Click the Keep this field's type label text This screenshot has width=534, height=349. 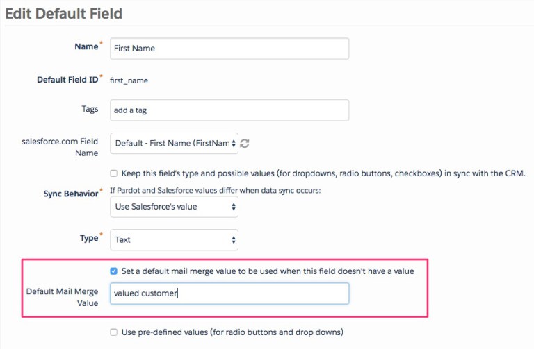[x=323, y=173]
